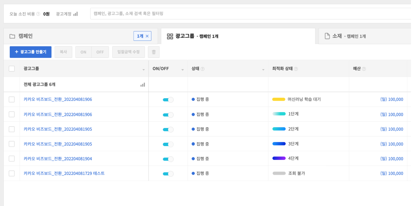The image size is (418, 206).
Task: Open 카카오 비즈보드_전환_202204081904 ad group
Action: point(58,159)
